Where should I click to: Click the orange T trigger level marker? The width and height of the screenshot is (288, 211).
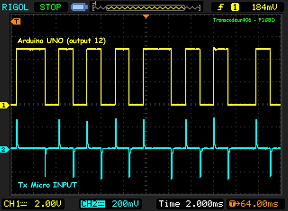[16, 22]
